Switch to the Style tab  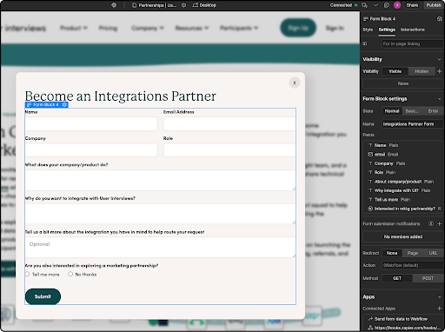[368, 30]
